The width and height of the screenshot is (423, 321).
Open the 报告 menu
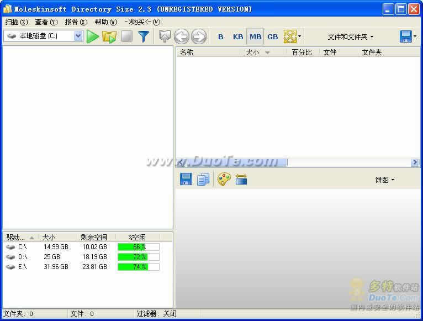(76, 22)
